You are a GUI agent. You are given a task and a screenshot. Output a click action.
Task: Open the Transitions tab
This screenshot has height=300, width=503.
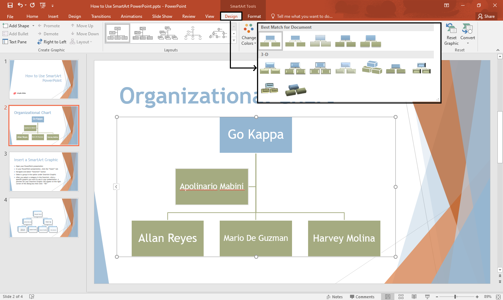coord(101,16)
